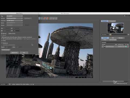This screenshot has height=98, width=130.
Task: Click the Abbrechen button
Action: tap(14, 53)
